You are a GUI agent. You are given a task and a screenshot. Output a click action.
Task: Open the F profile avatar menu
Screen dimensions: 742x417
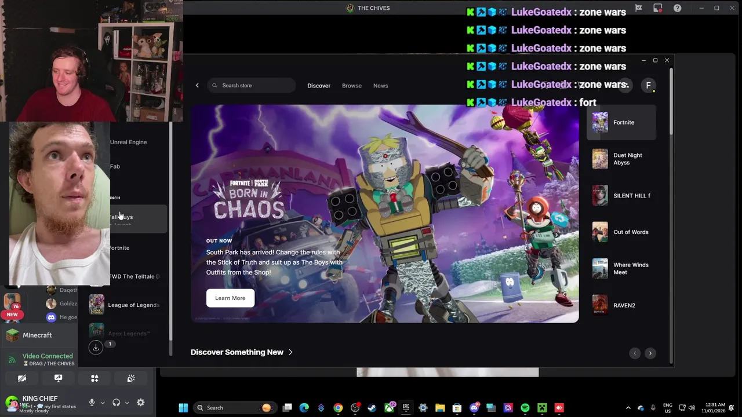pos(648,86)
